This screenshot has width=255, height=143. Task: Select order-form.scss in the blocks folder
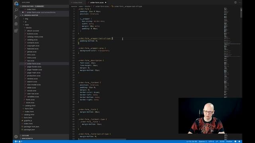34,64
